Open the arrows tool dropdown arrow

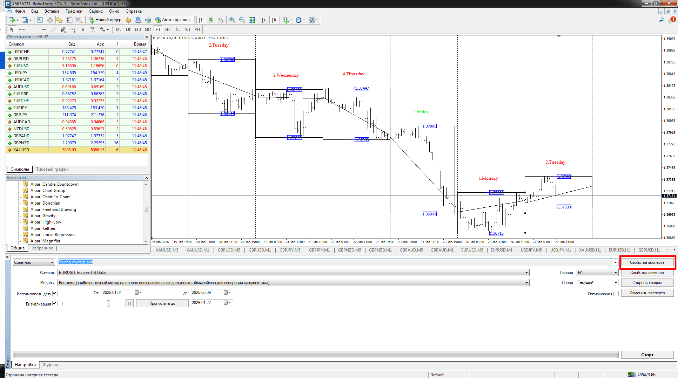click(108, 29)
